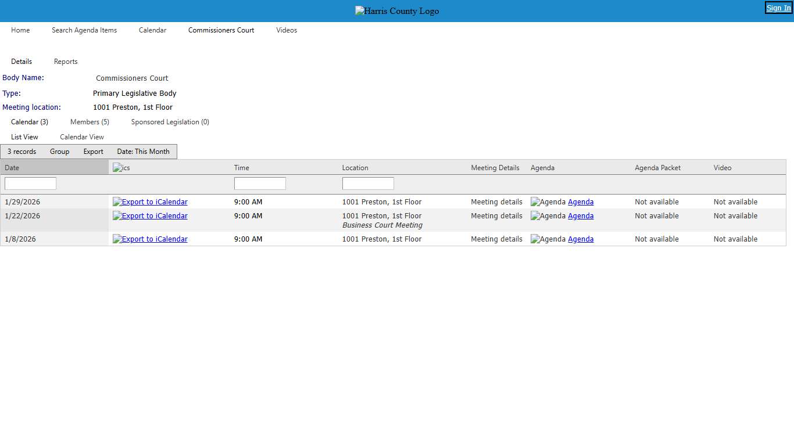Open the Group menu in toolbar
Image resolution: width=794 pixels, height=446 pixels.
59,152
